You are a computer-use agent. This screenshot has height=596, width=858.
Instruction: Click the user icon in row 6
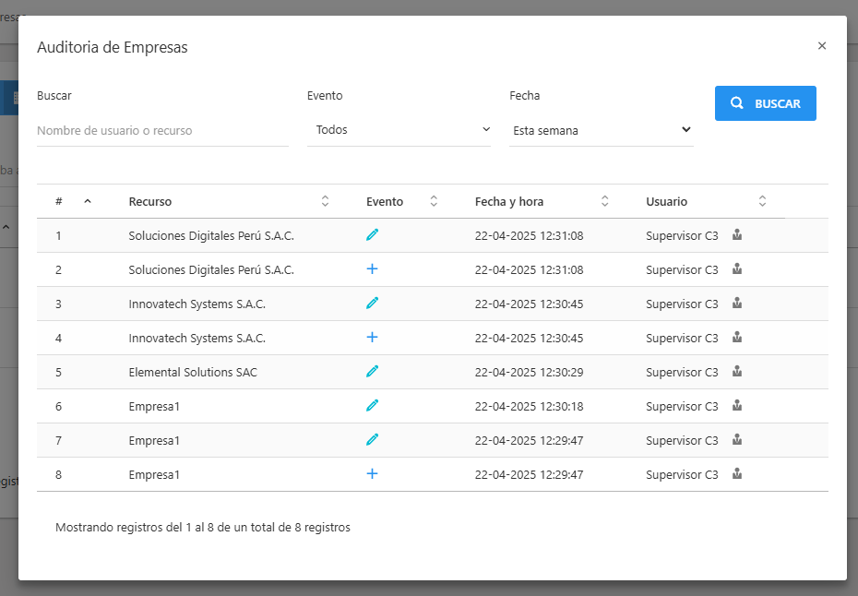(x=737, y=406)
